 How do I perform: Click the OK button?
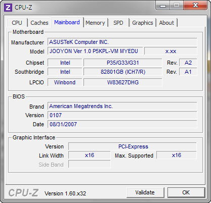coord(186,192)
